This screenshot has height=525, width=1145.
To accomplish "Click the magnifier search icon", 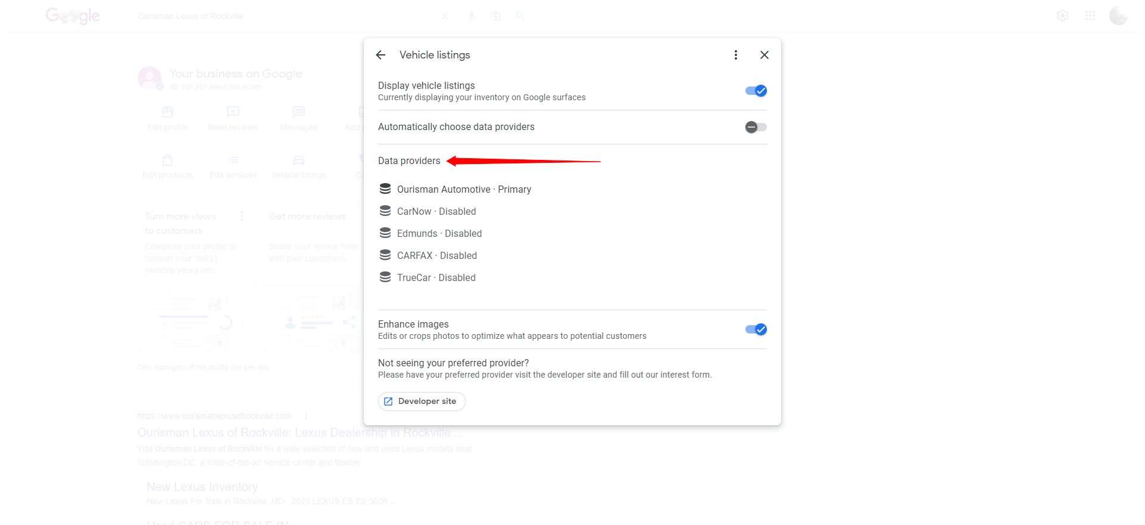I will (x=520, y=16).
